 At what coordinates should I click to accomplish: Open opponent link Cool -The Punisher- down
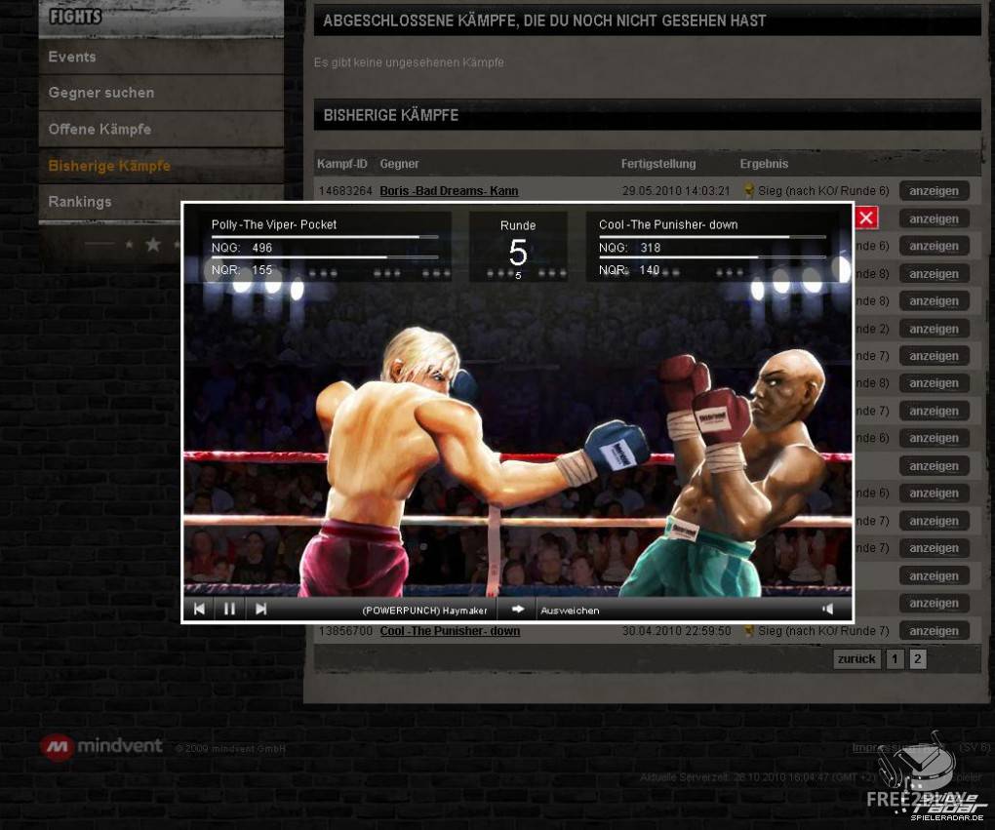(450, 631)
